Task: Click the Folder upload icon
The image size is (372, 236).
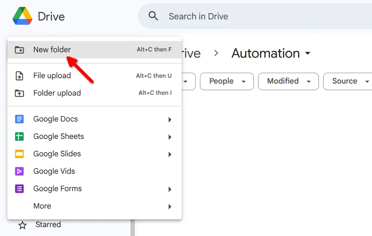Action: coord(20,93)
